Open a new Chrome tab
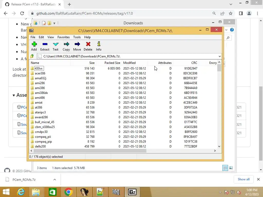The width and height of the screenshot is (263, 197). (69, 4)
